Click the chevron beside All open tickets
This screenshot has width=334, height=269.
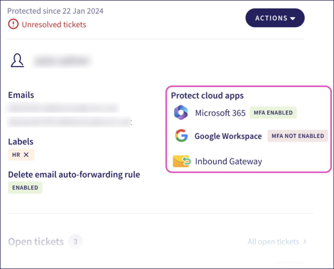[x=305, y=242]
